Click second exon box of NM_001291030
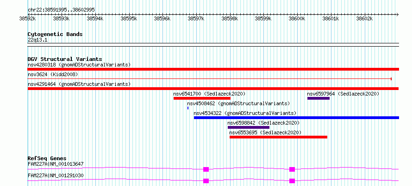This screenshot has height=186, width=412. [292, 181]
